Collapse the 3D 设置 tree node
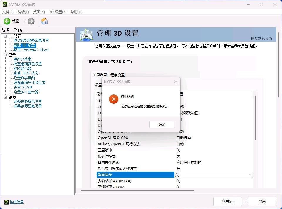Image resolution: width=282 pixels, height=209 pixels. point(6,36)
